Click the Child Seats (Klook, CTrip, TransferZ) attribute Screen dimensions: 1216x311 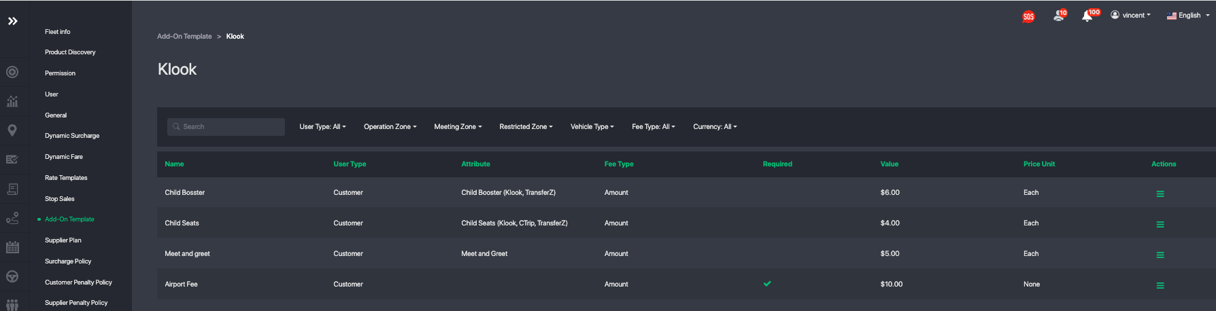tap(514, 223)
